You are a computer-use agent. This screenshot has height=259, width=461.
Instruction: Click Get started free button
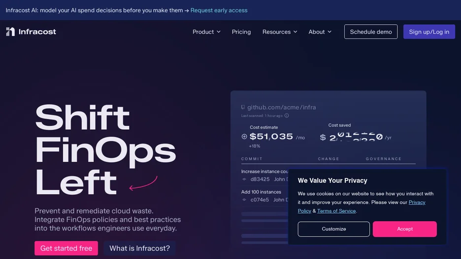click(x=66, y=248)
